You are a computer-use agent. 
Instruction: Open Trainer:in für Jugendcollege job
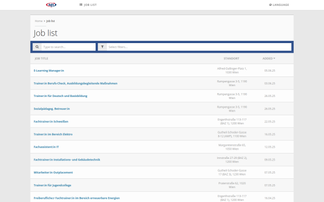52,185
